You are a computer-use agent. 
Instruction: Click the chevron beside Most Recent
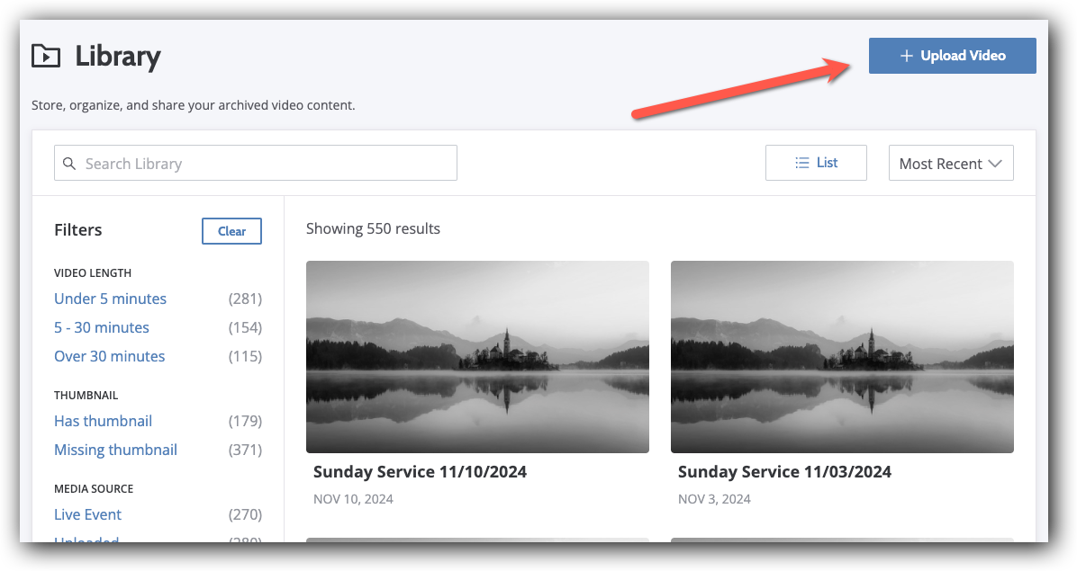(x=996, y=163)
